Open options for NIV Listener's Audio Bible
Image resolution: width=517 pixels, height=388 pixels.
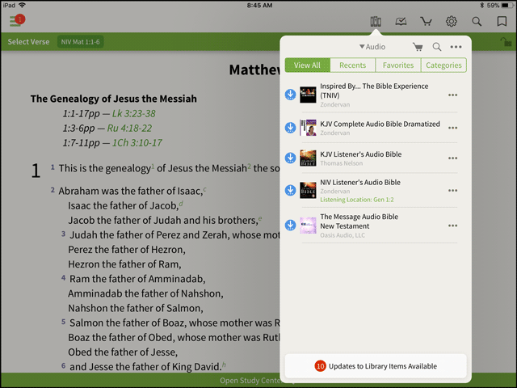[x=452, y=191]
